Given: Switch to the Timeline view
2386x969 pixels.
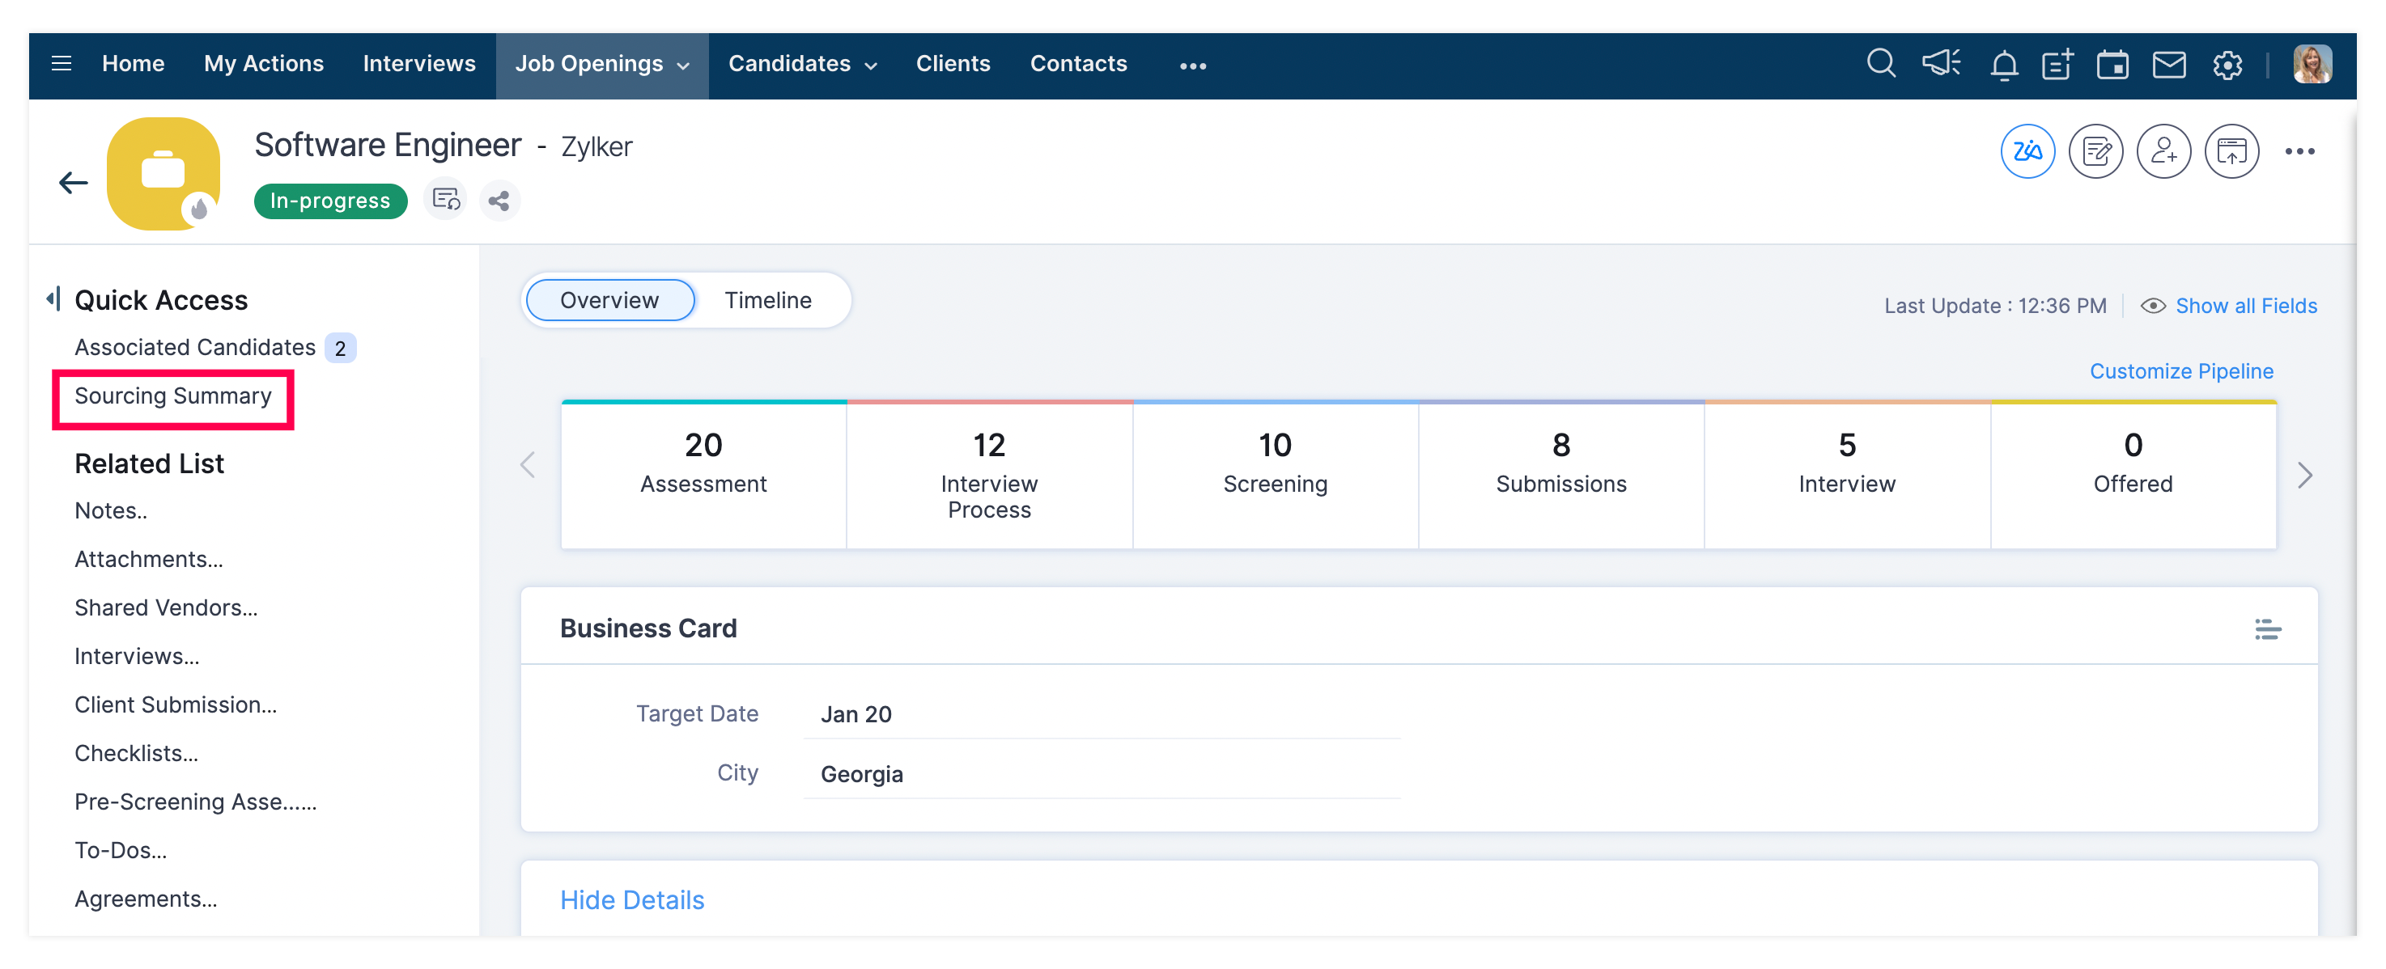Looking at the screenshot, I should 767,300.
